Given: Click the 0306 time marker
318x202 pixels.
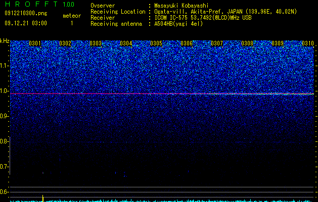Looking at the screenshot, I should tap(187, 43).
